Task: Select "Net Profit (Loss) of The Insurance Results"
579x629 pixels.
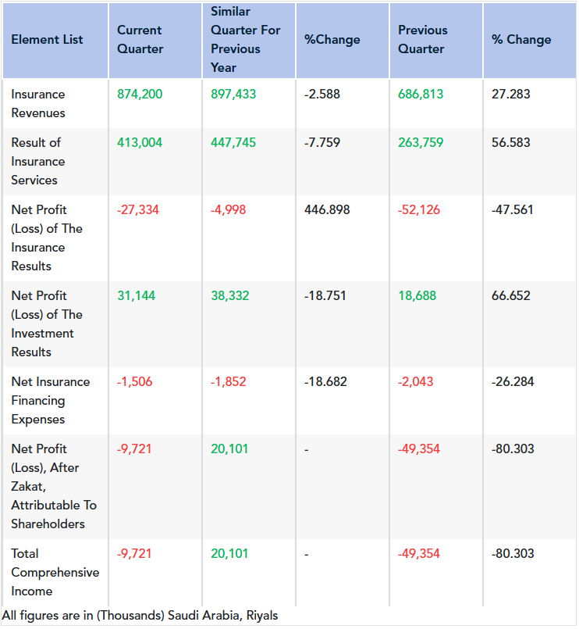Action: (47, 238)
